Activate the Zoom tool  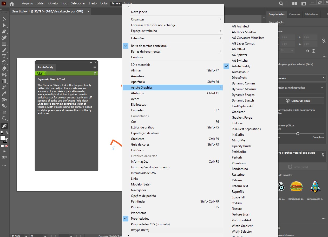coord(4,118)
